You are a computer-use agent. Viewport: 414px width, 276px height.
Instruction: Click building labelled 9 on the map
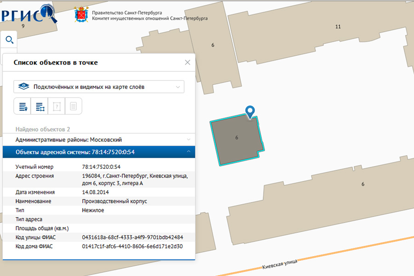click(23, 26)
